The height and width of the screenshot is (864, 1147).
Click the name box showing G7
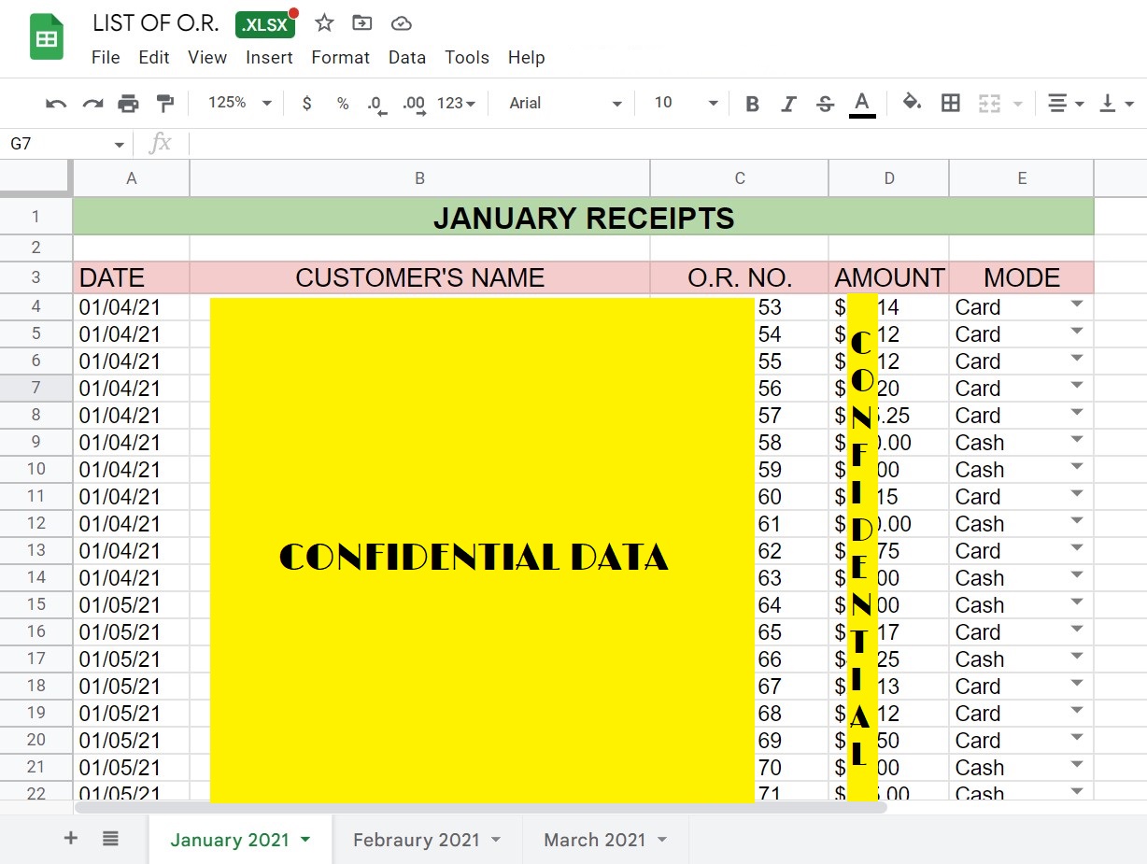pos(65,144)
